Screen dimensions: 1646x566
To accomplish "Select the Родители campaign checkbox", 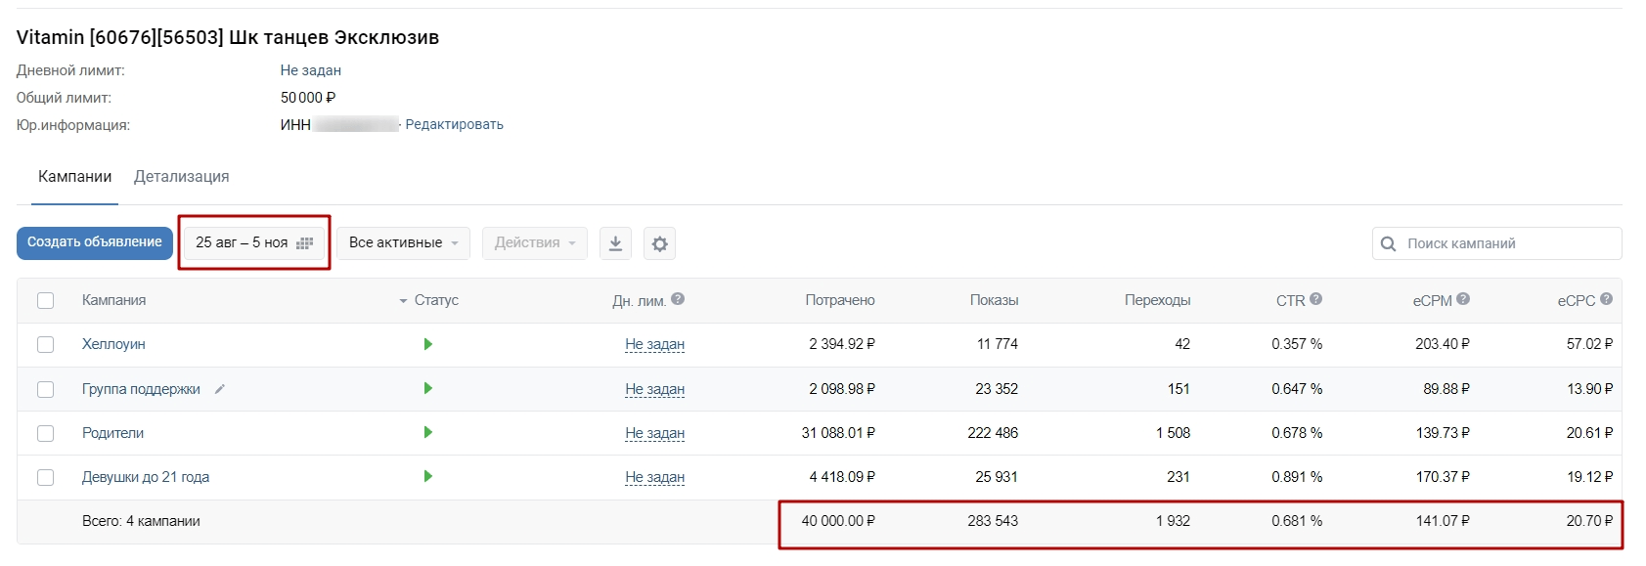I will point(45,433).
